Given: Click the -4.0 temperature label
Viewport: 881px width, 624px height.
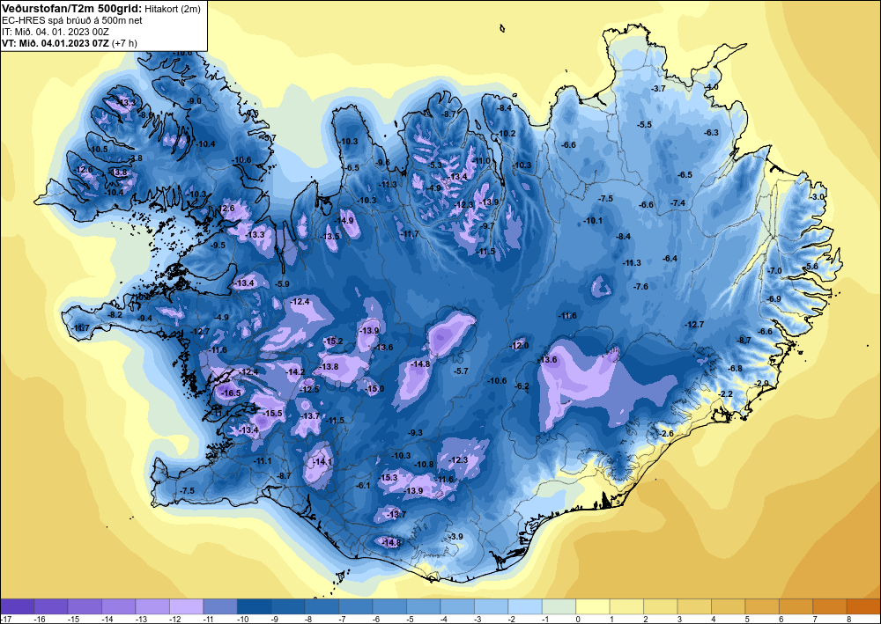Looking at the screenshot, I should (x=711, y=87).
